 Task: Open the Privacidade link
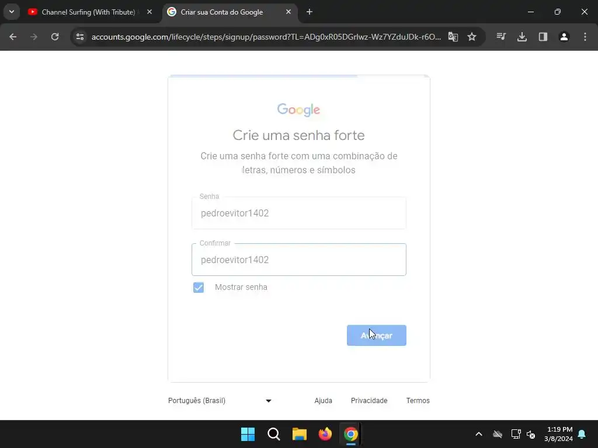coord(369,401)
